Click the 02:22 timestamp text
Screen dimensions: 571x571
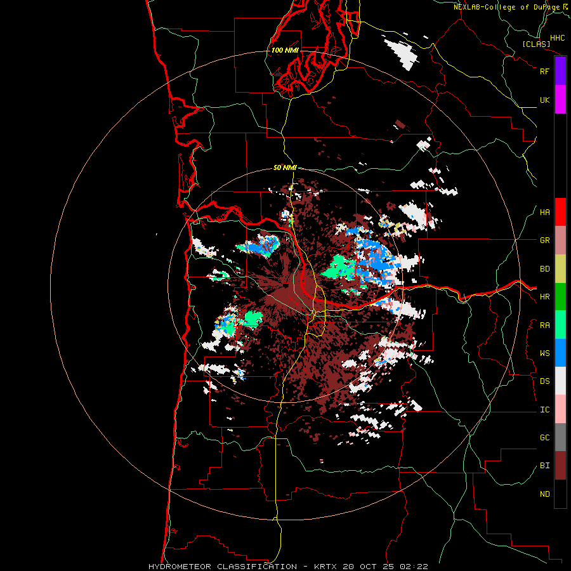click(x=414, y=567)
